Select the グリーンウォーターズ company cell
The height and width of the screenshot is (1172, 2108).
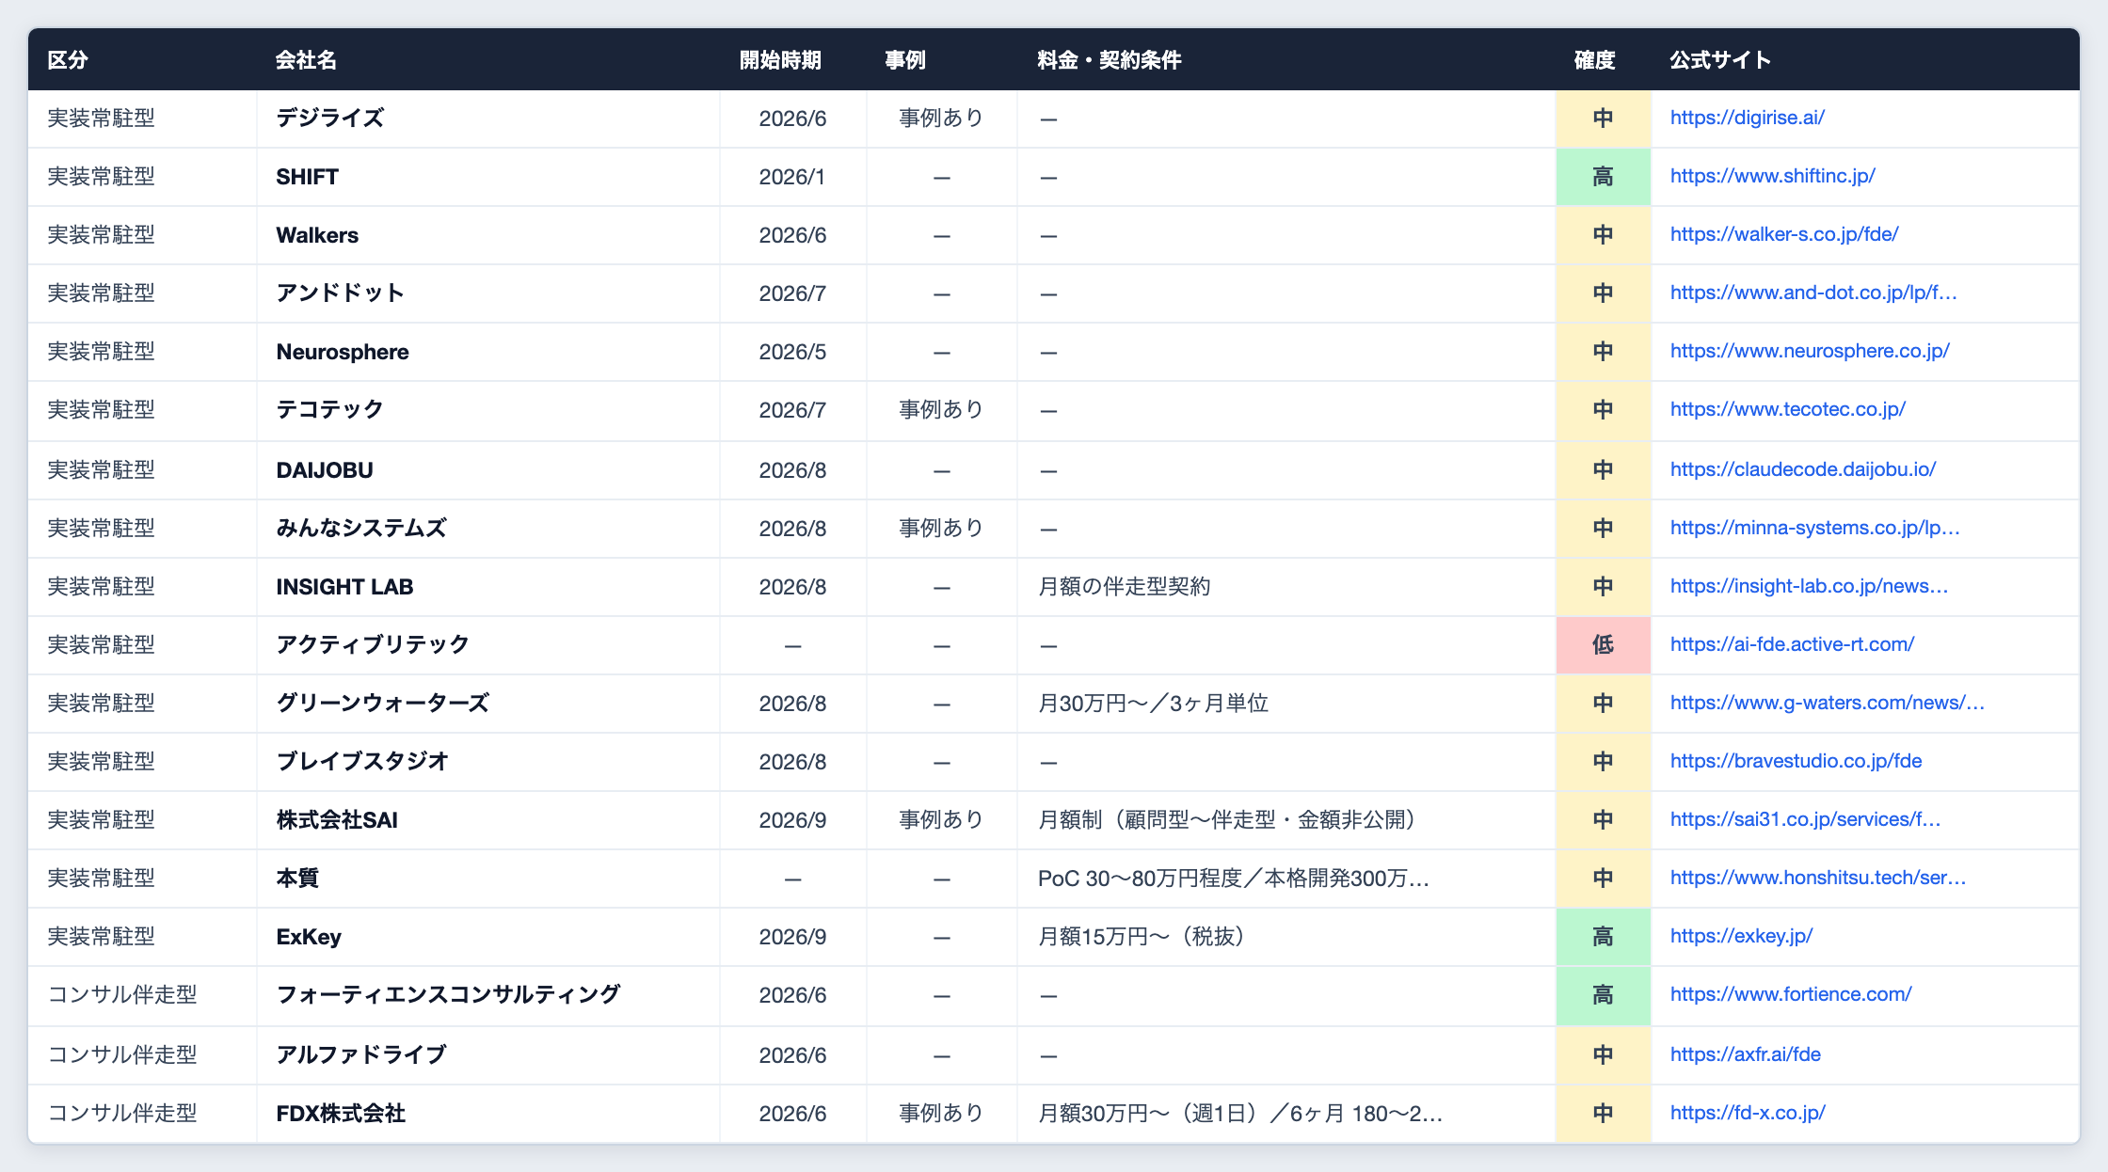coord(488,704)
